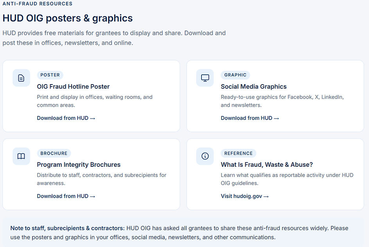This screenshot has height=247, width=369.
Task: Click the What Is Fraud, Waste & Abuse? title
Action: [x=267, y=164]
